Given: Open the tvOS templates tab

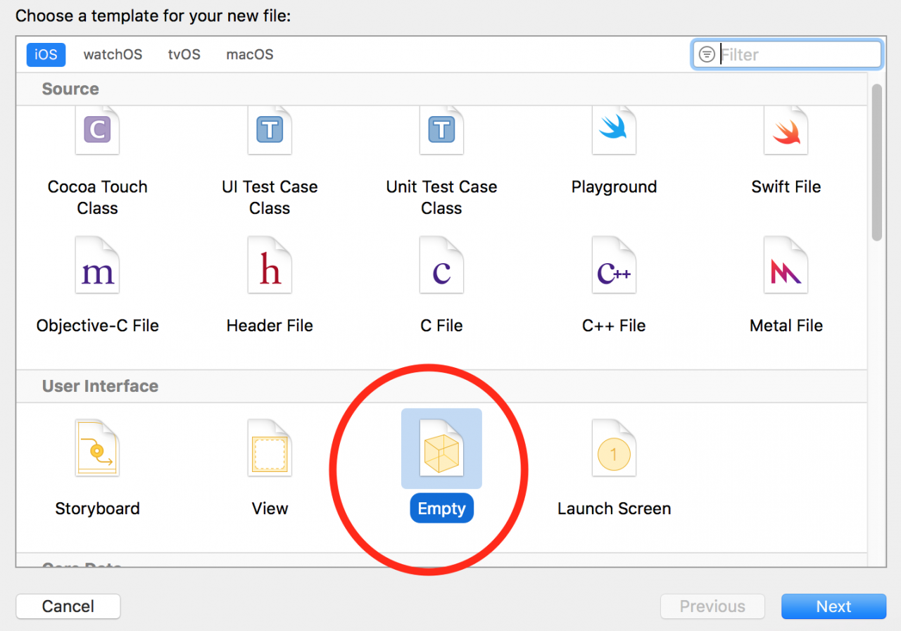Looking at the screenshot, I should coord(184,54).
